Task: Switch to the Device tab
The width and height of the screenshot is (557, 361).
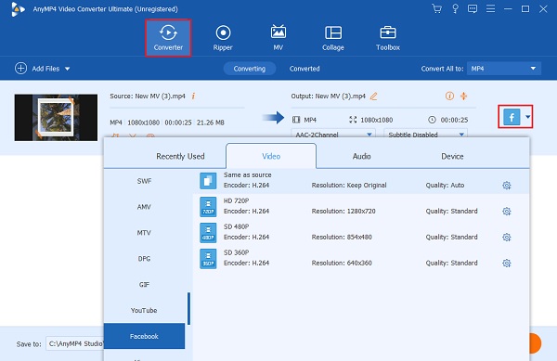Action: point(452,156)
